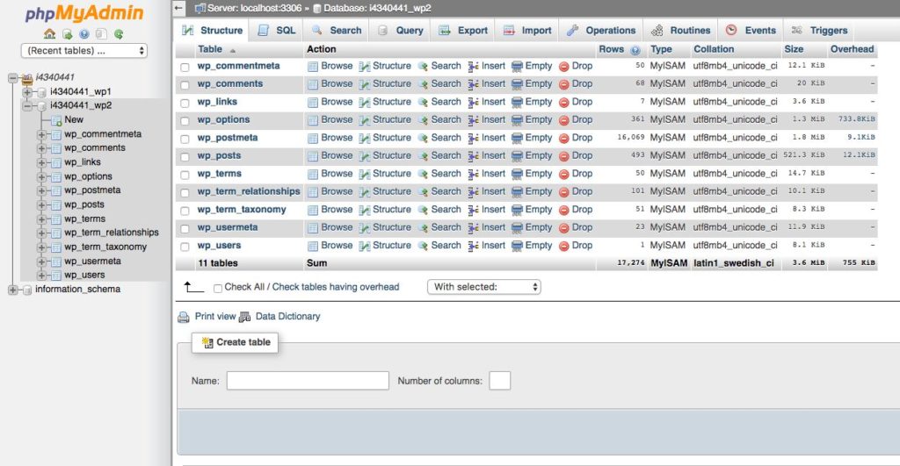Viewport: 900px width, 466px height.
Task: Select the wp_links row checkbox
Action: coord(185,104)
